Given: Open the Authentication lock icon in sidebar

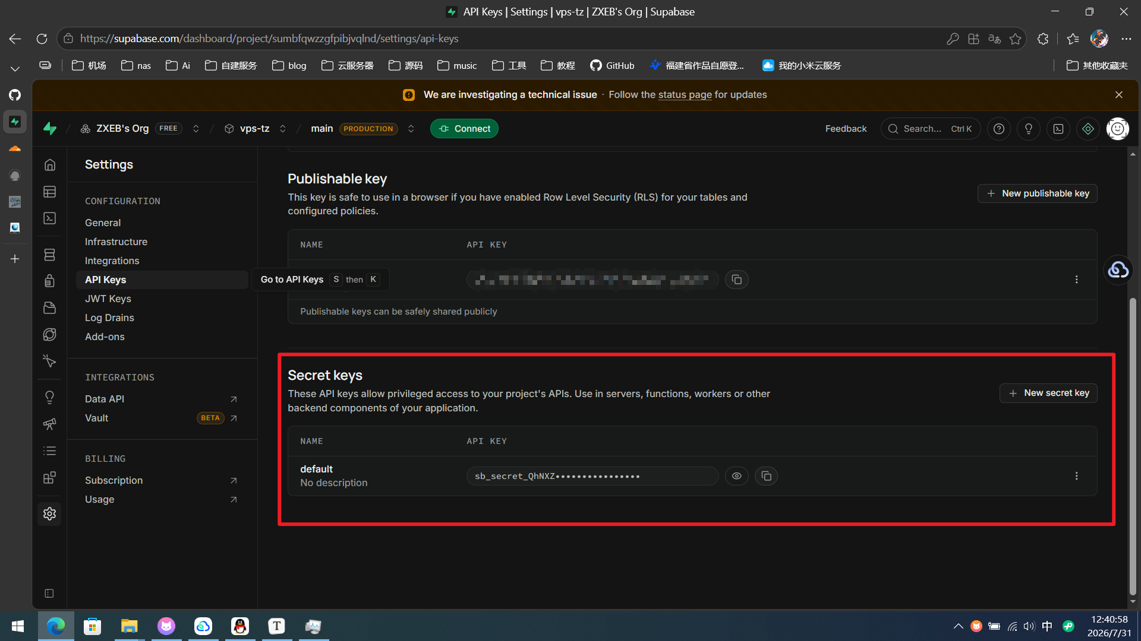Looking at the screenshot, I should (50, 281).
